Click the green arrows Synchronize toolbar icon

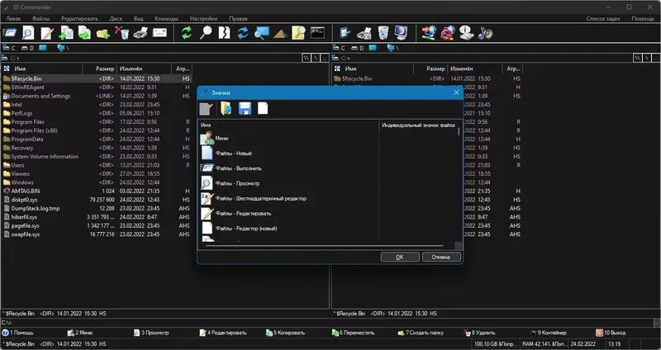(187, 33)
